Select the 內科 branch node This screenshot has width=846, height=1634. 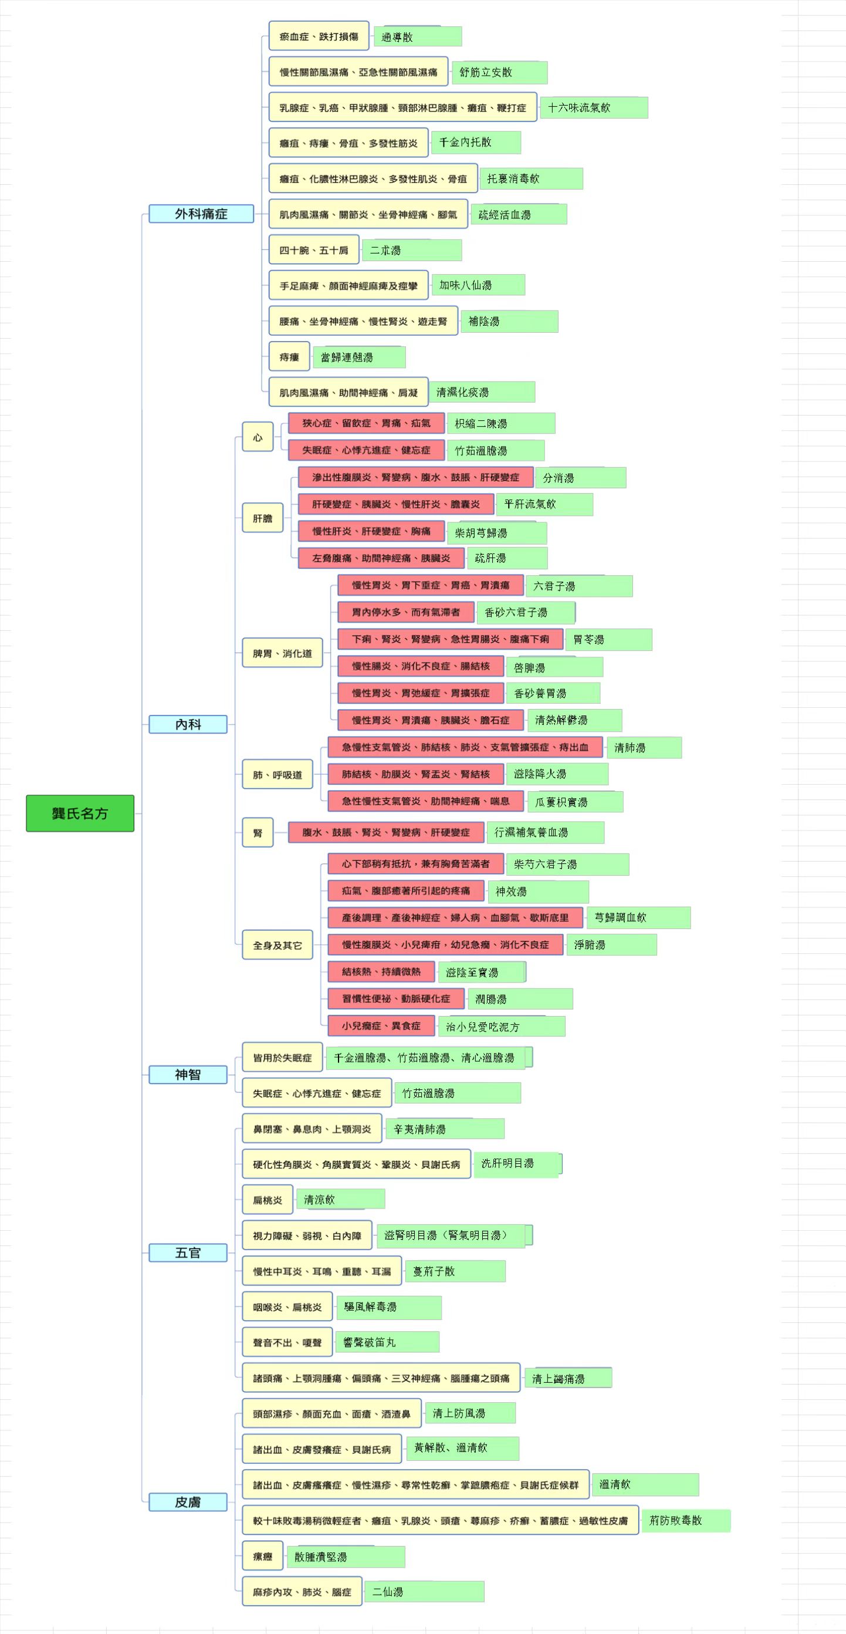pyautogui.click(x=188, y=724)
